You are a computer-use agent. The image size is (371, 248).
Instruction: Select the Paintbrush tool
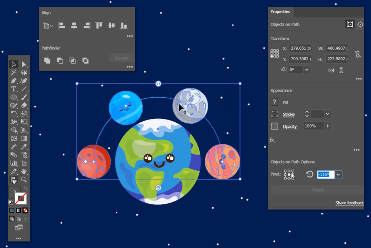[x=24, y=97]
